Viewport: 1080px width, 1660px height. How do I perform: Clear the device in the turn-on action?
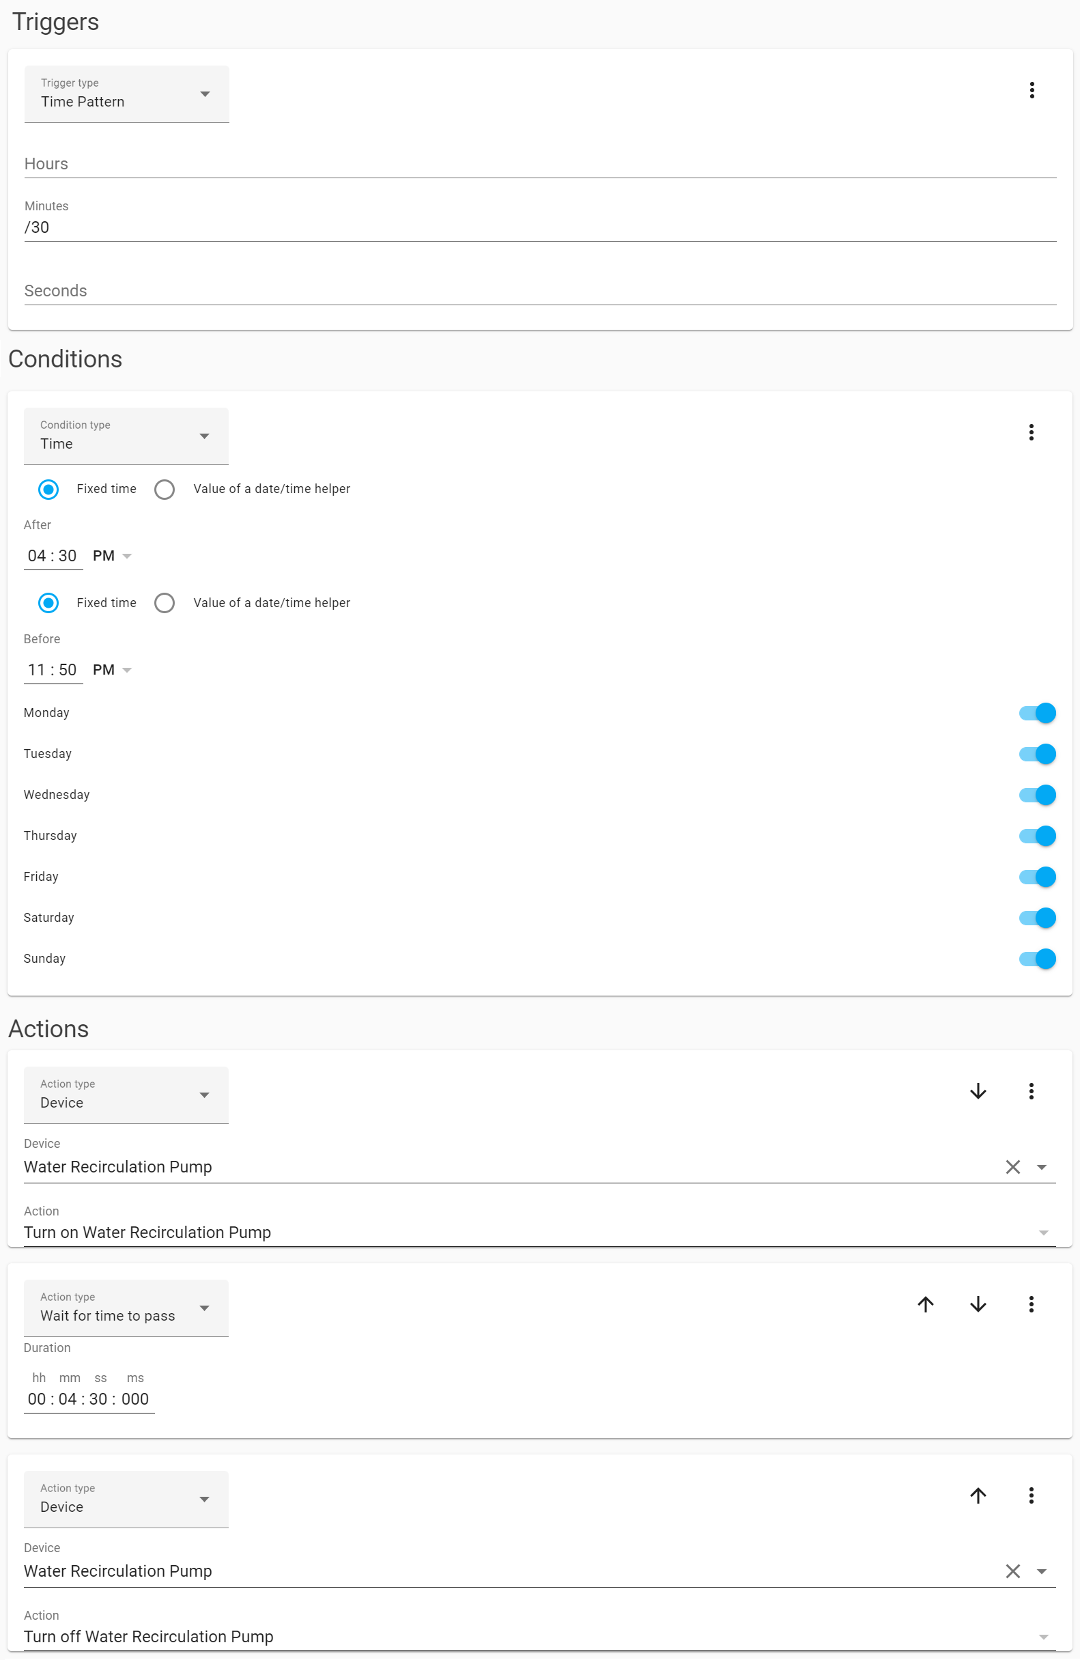[x=1012, y=1167]
